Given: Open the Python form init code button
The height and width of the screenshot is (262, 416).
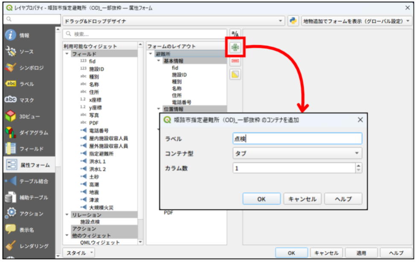Looking at the screenshot, I should point(293,21).
